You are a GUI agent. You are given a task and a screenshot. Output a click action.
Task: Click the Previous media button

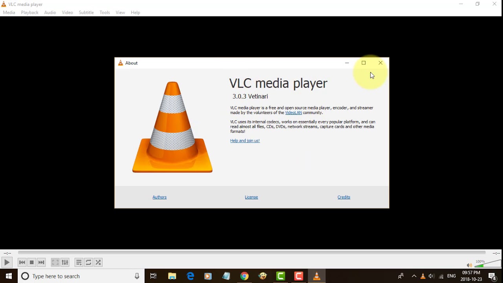22,263
